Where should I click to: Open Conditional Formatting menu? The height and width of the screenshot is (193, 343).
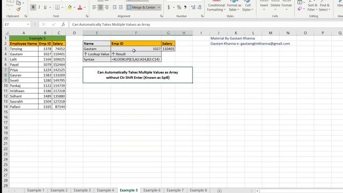[216, 6]
